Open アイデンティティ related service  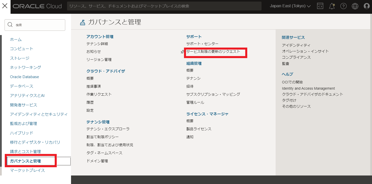296,45
